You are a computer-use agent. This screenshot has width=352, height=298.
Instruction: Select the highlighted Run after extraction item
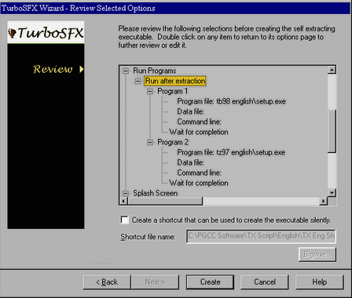tap(175, 81)
